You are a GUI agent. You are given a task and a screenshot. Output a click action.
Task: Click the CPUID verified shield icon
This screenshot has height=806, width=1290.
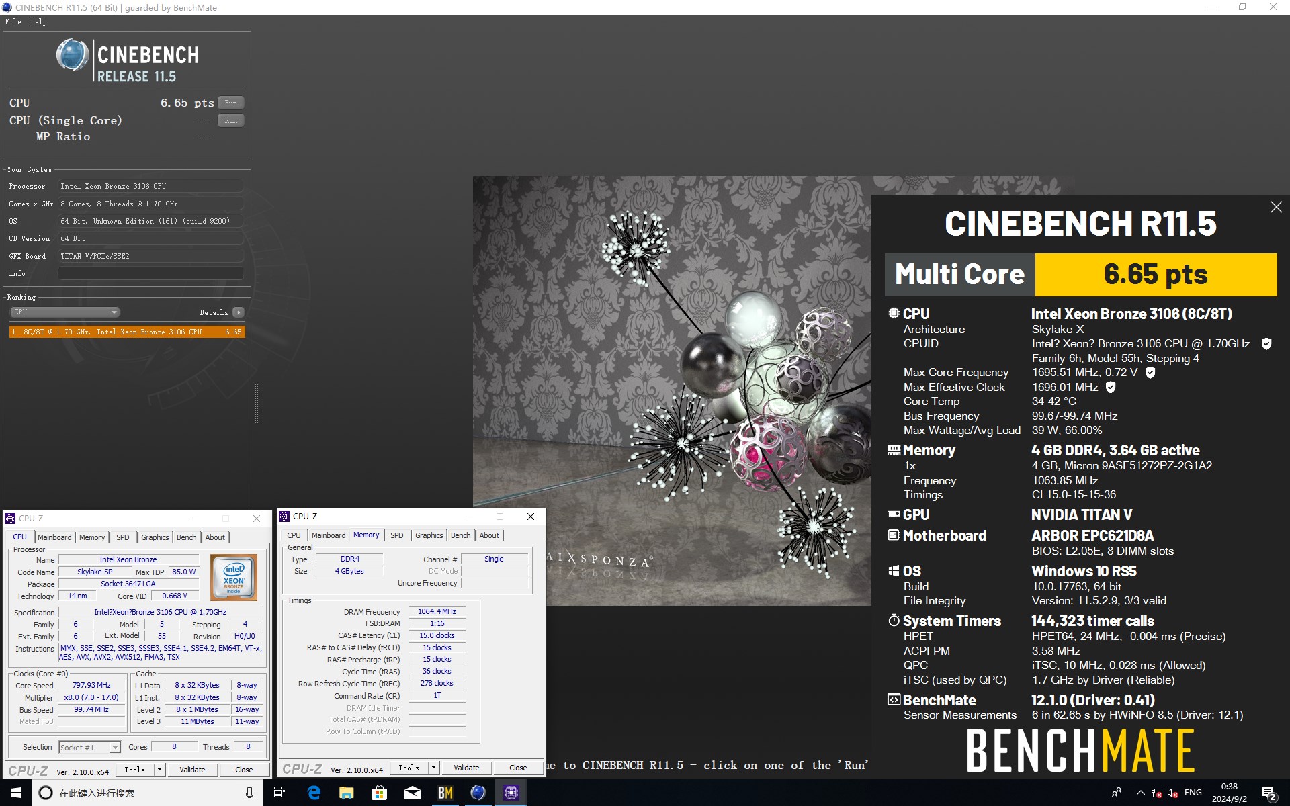point(1266,344)
